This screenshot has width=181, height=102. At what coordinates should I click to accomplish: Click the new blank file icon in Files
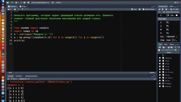point(163,47)
